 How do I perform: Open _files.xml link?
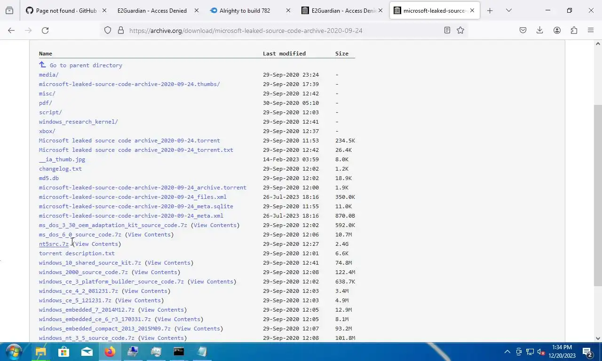(x=133, y=197)
